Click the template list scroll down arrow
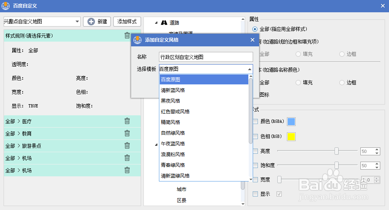 coord(251,179)
